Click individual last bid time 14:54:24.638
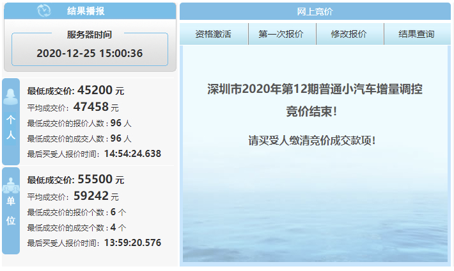454x271 pixels. (x=132, y=154)
